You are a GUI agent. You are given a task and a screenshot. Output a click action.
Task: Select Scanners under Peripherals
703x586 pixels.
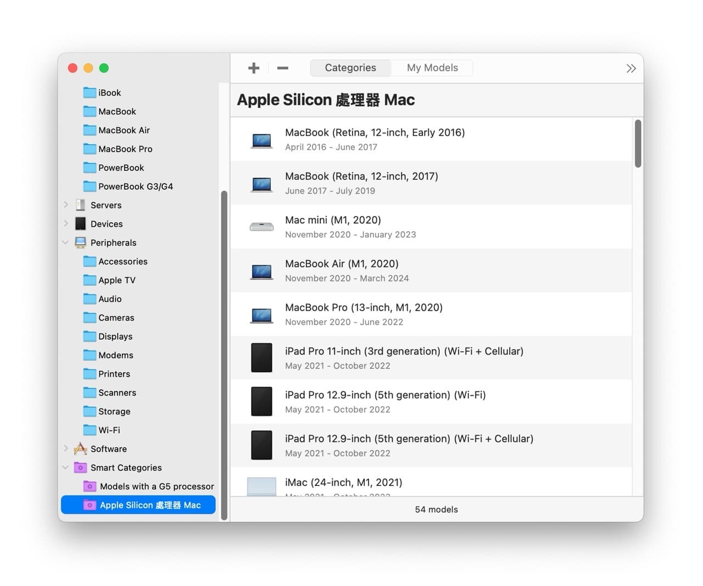pos(117,392)
